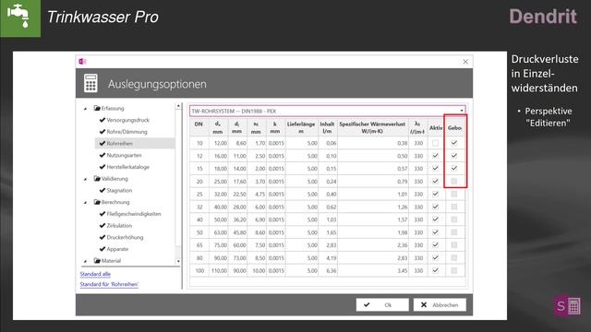This screenshot has width=591, height=332.
Task: Click the S calculator icon in the slide corner
Action: [568, 306]
